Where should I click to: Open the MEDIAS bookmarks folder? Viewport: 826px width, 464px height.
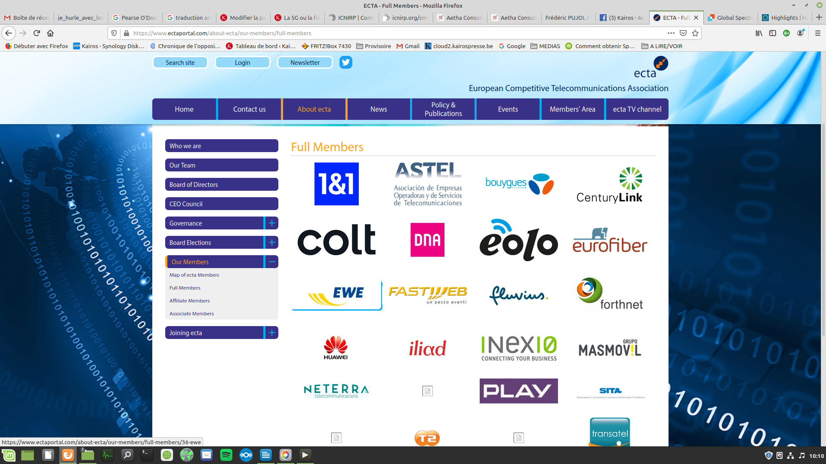(545, 46)
